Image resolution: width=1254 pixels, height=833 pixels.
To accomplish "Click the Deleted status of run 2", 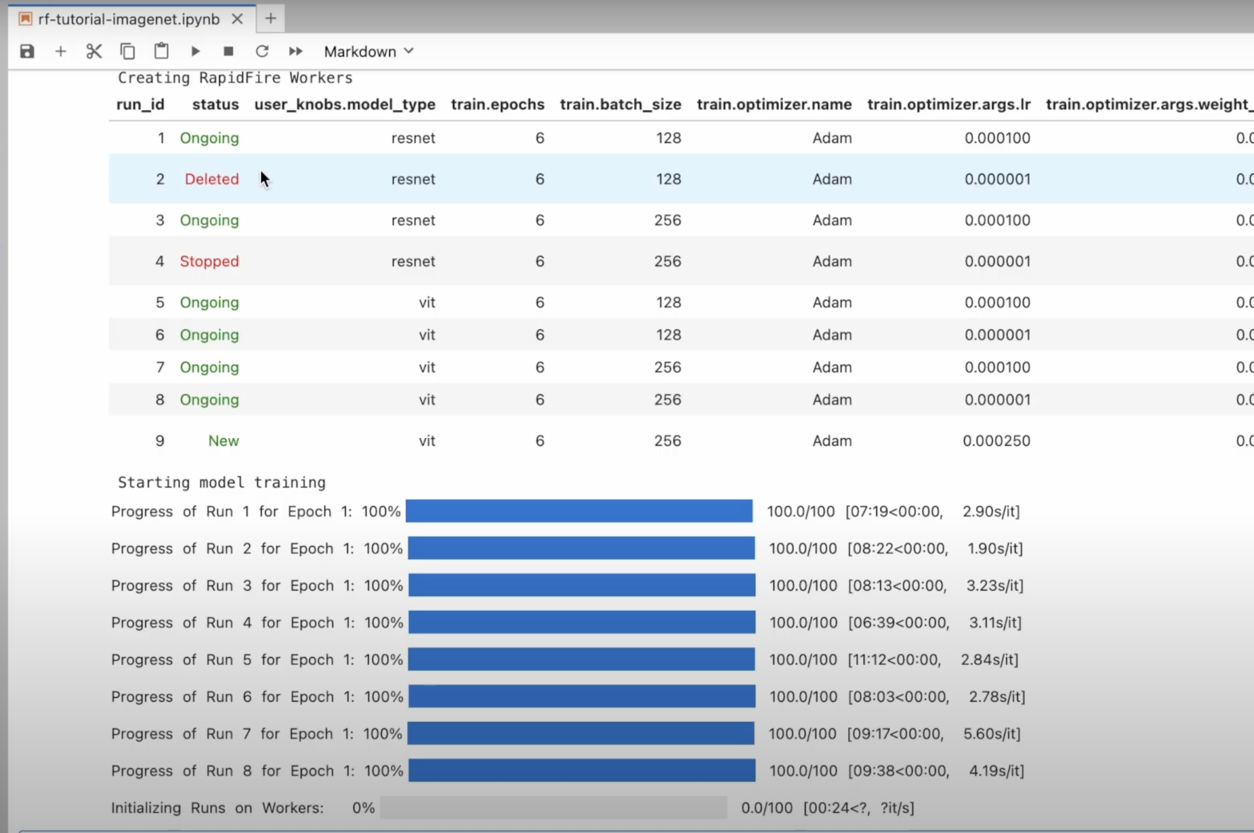I will tap(212, 179).
